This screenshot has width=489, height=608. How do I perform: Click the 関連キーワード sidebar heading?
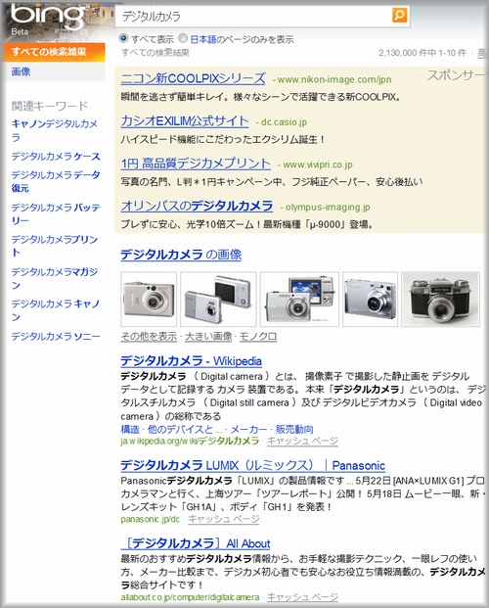[50, 106]
